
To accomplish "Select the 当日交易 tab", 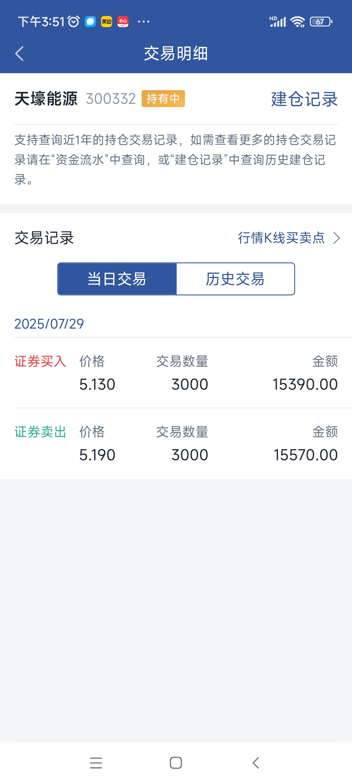I will 117,279.
